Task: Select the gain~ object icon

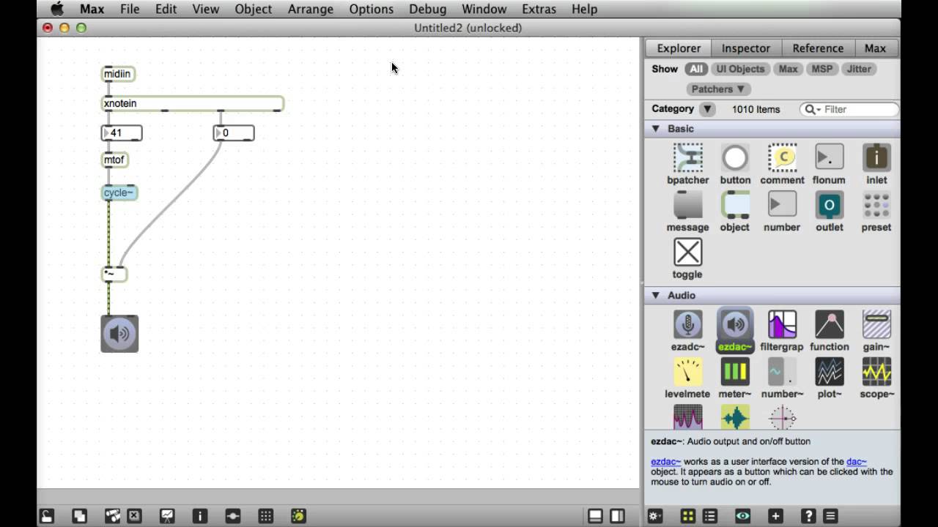Action: tap(876, 324)
